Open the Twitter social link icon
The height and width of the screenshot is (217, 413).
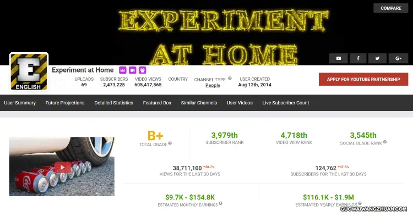(x=377, y=58)
